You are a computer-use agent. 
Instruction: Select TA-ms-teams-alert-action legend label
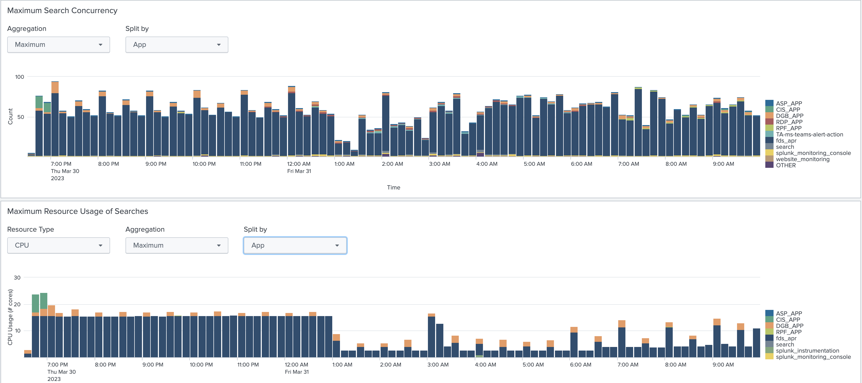pos(810,134)
